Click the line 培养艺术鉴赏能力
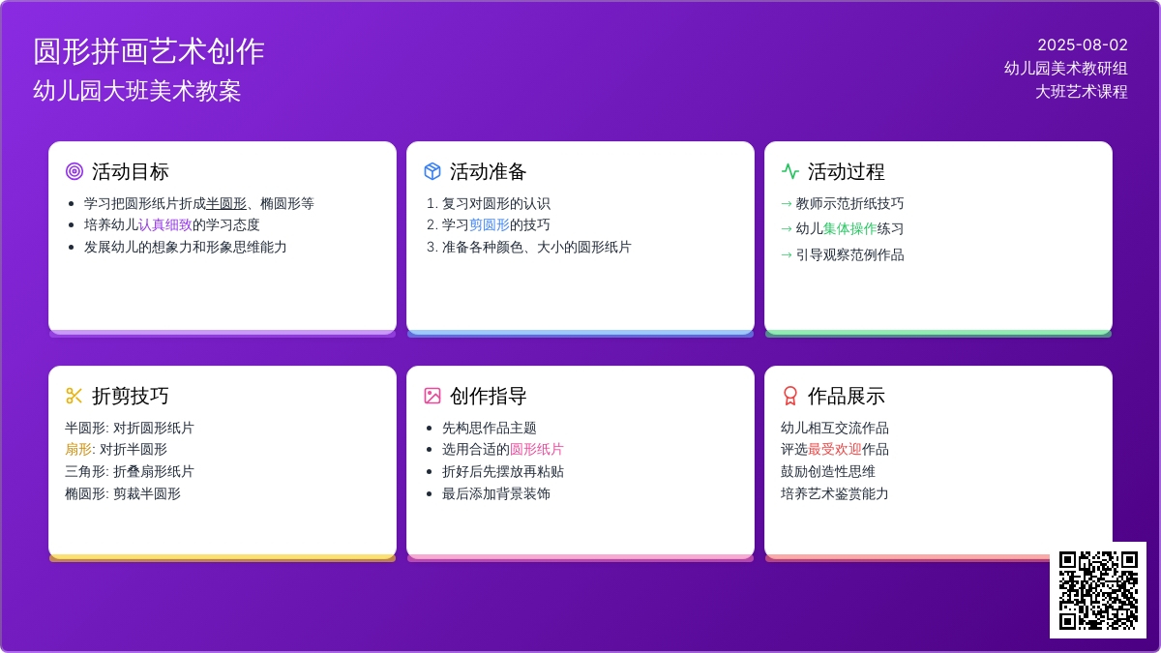The width and height of the screenshot is (1161, 653). click(835, 493)
